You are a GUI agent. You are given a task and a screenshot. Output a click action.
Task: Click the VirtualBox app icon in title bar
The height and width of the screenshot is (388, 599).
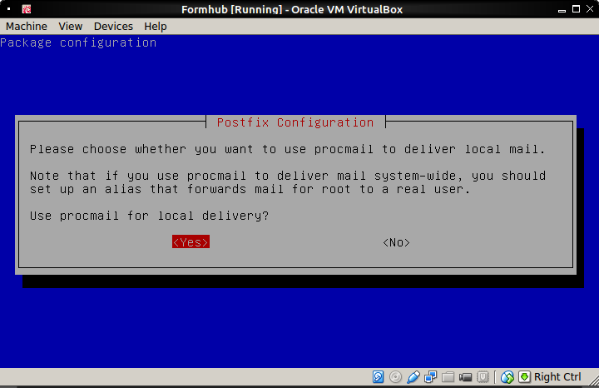coord(27,9)
